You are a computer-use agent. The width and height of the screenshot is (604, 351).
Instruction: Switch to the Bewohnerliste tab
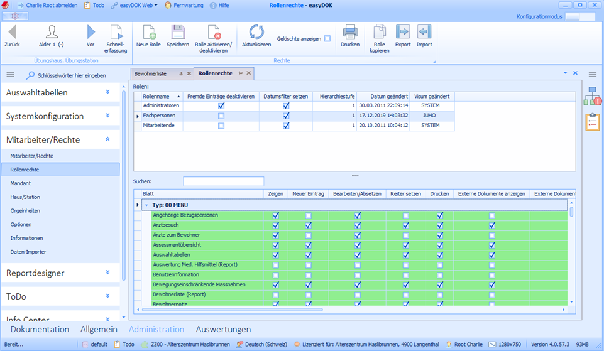[x=151, y=73]
